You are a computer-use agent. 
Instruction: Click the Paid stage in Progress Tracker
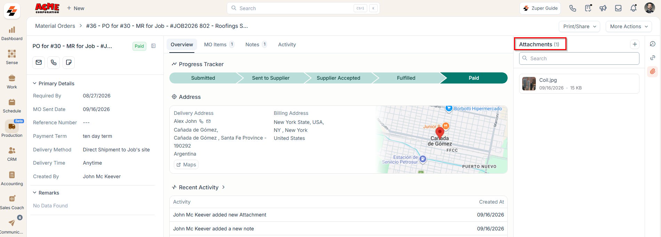[x=474, y=78]
